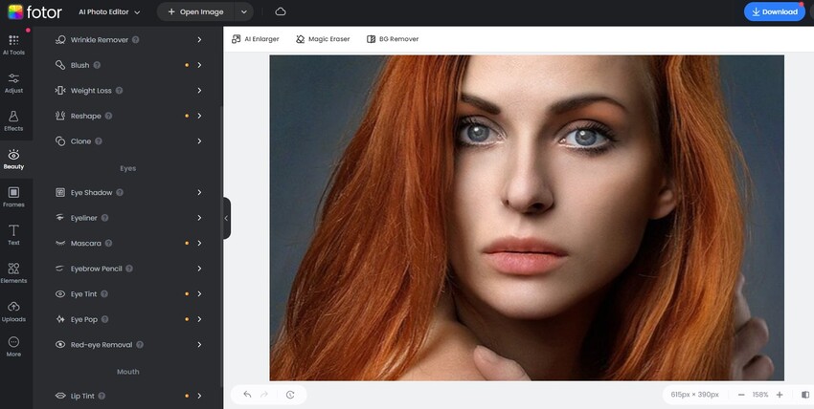The image size is (814, 409).
Task: Zoom out with the minus icon
Action: 741,395
